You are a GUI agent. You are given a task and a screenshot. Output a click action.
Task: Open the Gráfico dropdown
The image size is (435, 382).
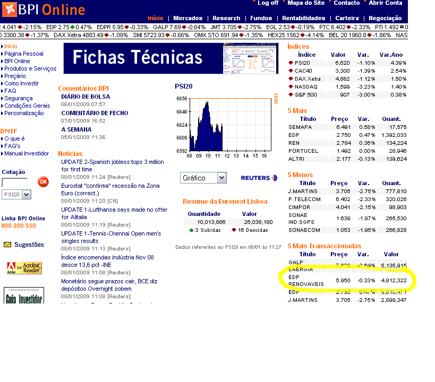point(203,178)
